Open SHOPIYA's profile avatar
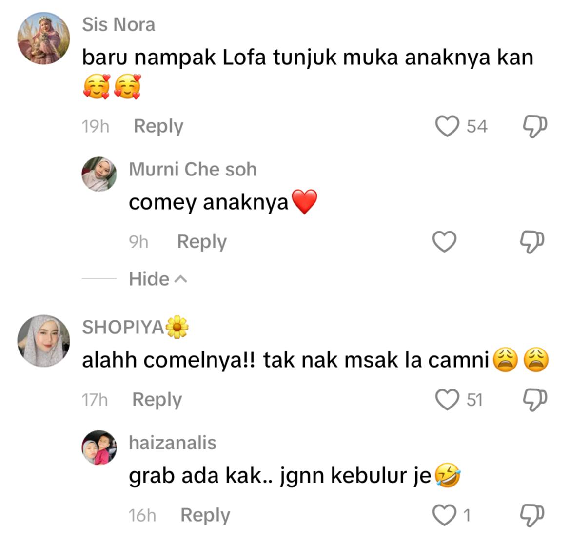This screenshot has height=544, width=570. [x=43, y=341]
